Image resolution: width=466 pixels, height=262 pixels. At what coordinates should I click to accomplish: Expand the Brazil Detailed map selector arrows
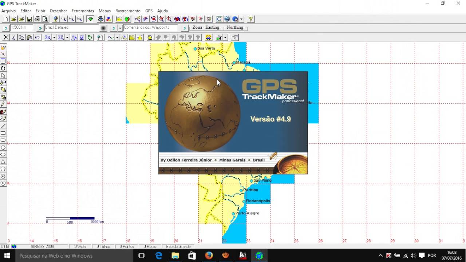40,28
